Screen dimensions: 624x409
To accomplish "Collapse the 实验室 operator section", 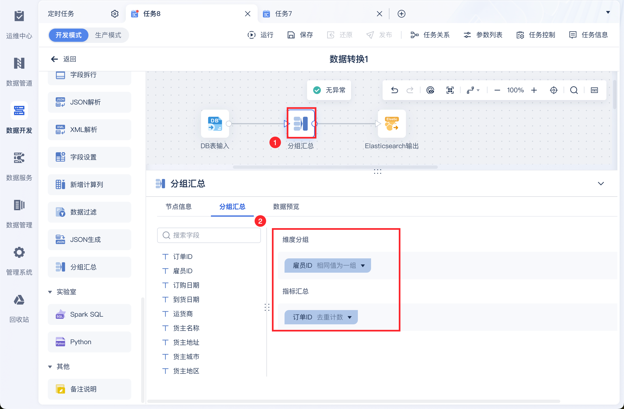I will [x=50, y=292].
